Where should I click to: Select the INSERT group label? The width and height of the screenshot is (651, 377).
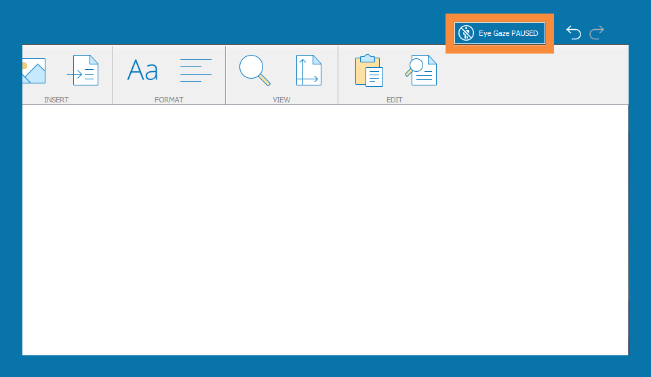[x=56, y=100]
